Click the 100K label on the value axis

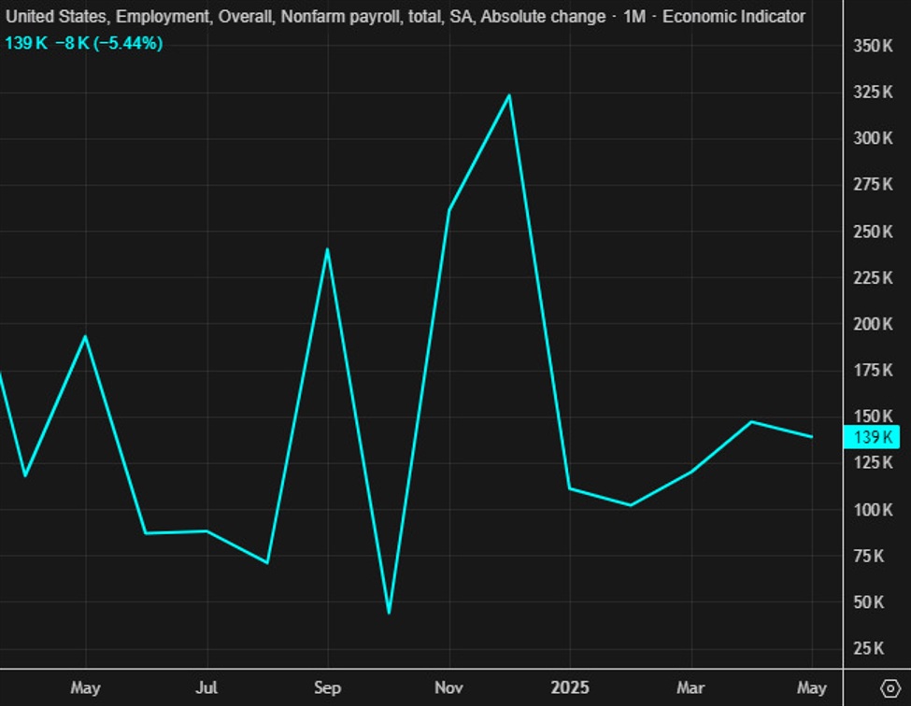(873, 510)
